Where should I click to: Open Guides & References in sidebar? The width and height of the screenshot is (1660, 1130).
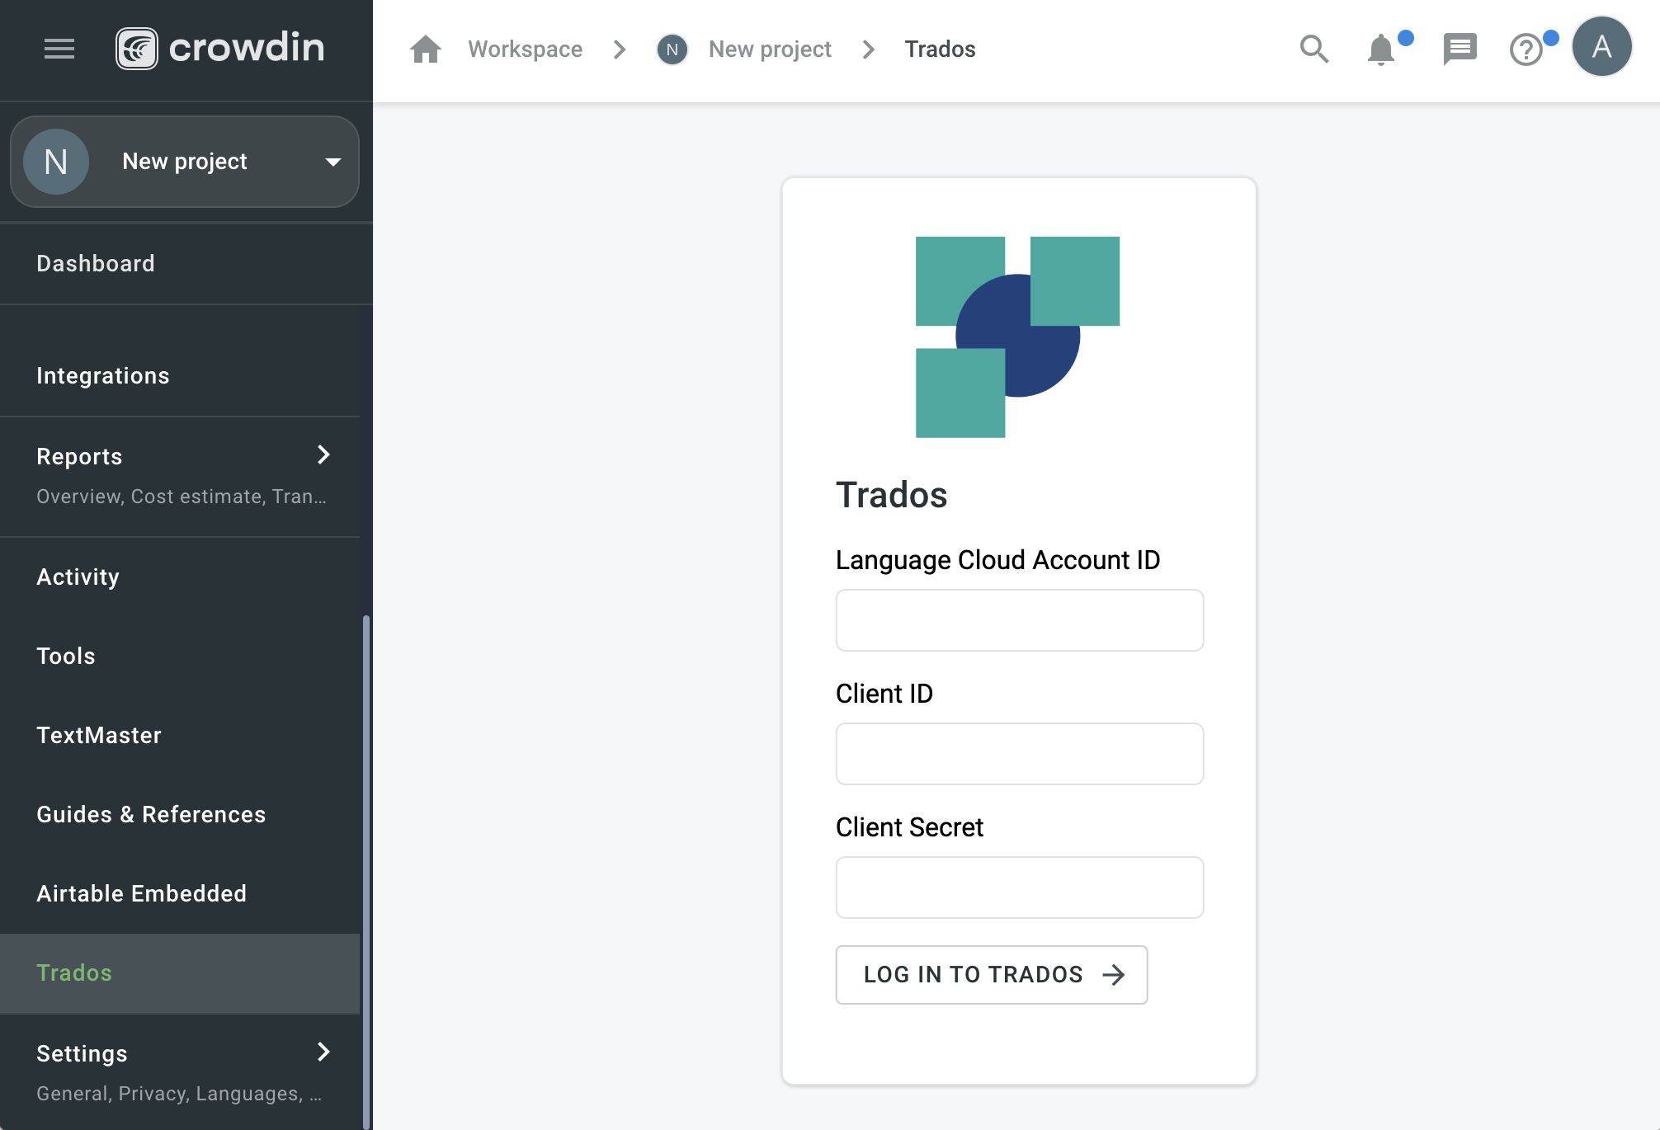pos(180,815)
